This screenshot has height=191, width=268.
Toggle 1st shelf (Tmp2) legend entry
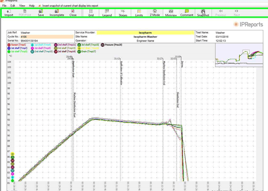click(x=17, y=48)
